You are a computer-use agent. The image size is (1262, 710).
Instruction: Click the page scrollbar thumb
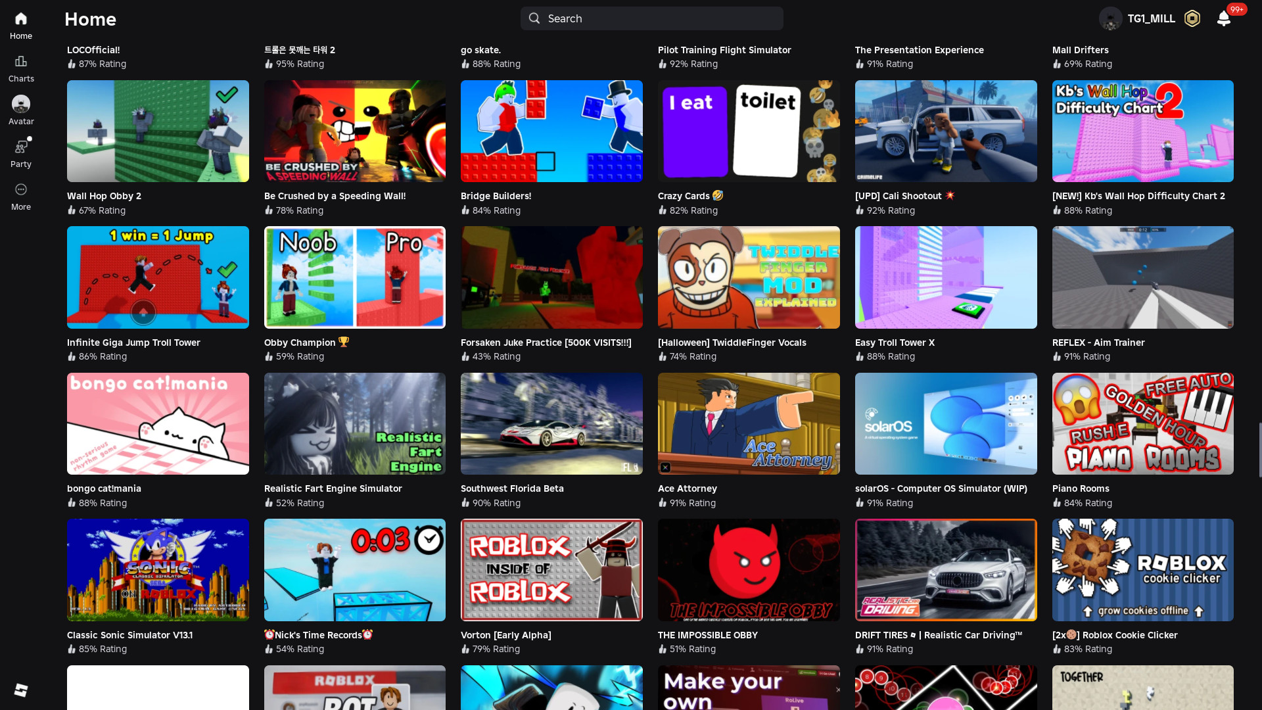point(1259,450)
